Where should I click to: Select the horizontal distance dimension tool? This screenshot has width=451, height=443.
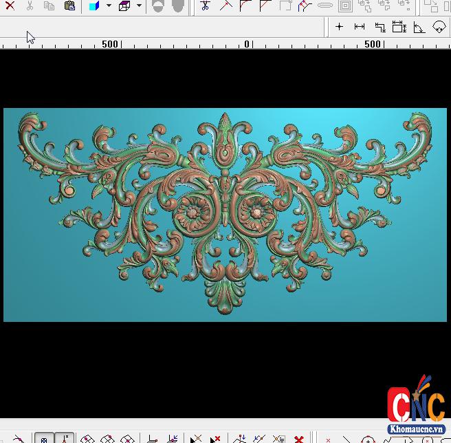tap(359, 27)
